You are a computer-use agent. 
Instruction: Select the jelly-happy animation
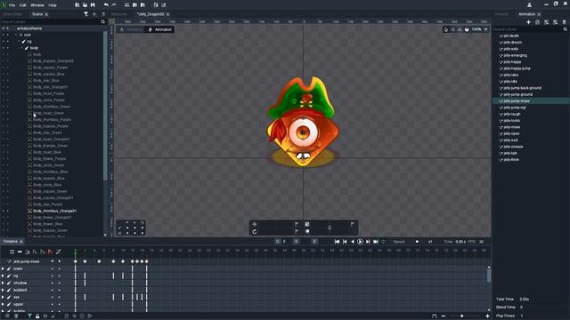[x=512, y=62]
